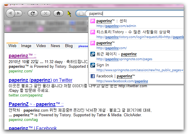The width and height of the screenshot is (188, 134).
Task: Switch to the News search tab
Action: click(55, 46)
